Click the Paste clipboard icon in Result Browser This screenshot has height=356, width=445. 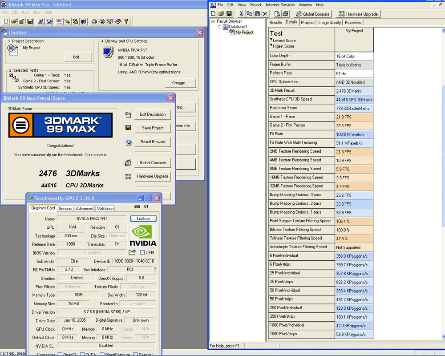pos(257,14)
